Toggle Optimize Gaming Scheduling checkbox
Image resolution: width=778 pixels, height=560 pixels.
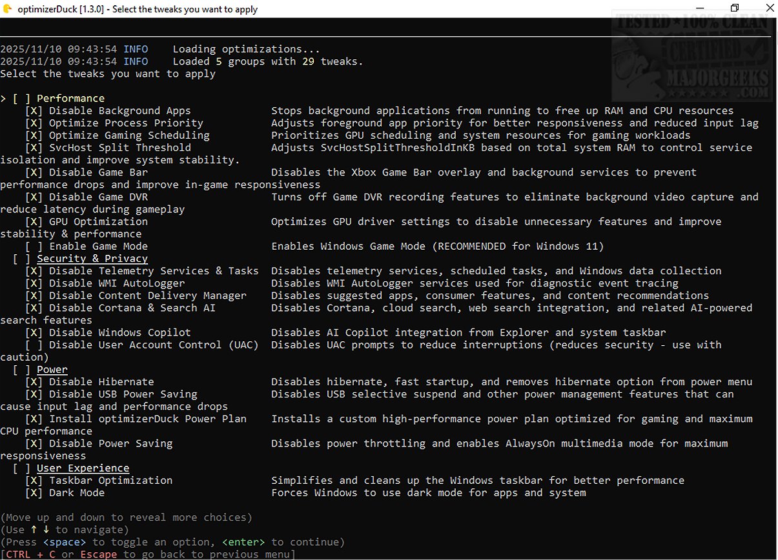pyautogui.click(x=34, y=135)
